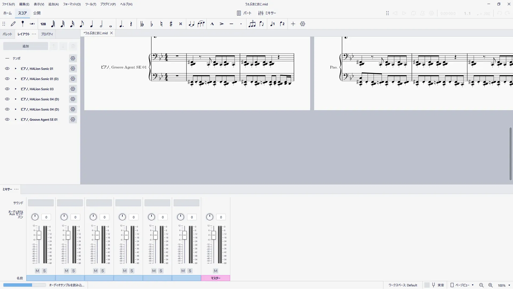The width and height of the screenshot is (513, 289).
Task: Click the first channel pan value field
Action: pyautogui.click(x=46, y=217)
